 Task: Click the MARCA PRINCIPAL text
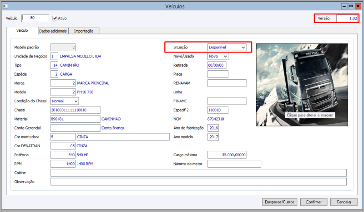[x=93, y=83]
